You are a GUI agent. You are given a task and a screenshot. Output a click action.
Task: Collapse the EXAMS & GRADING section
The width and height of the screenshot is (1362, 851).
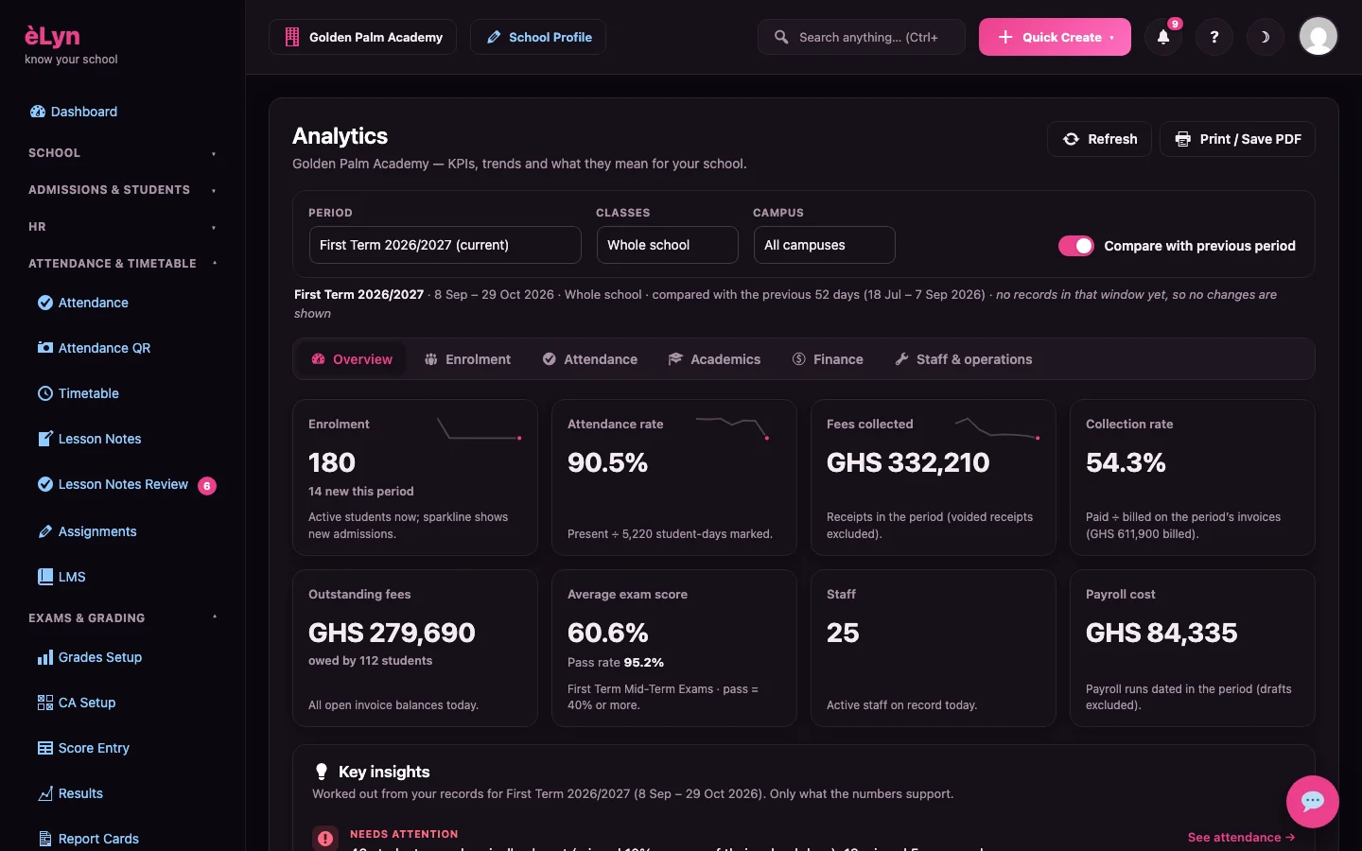click(x=122, y=618)
